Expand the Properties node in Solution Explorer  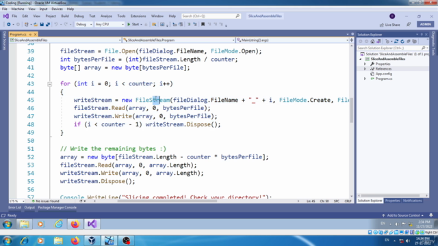365,64
